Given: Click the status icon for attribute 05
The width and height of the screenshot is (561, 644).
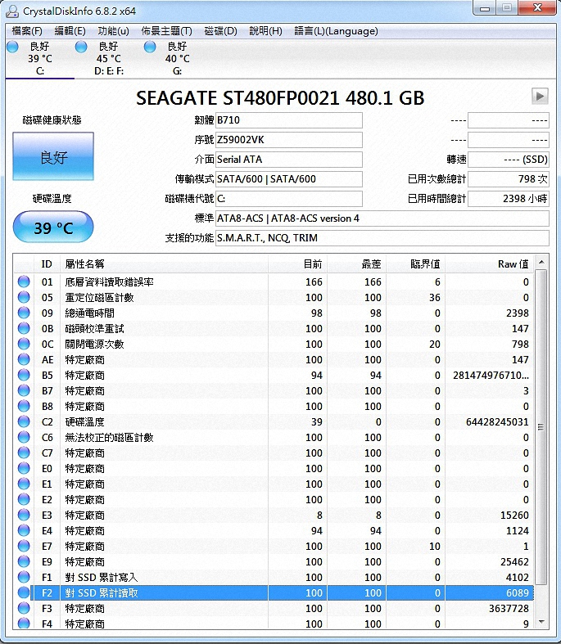Looking at the screenshot, I should (x=24, y=297).
